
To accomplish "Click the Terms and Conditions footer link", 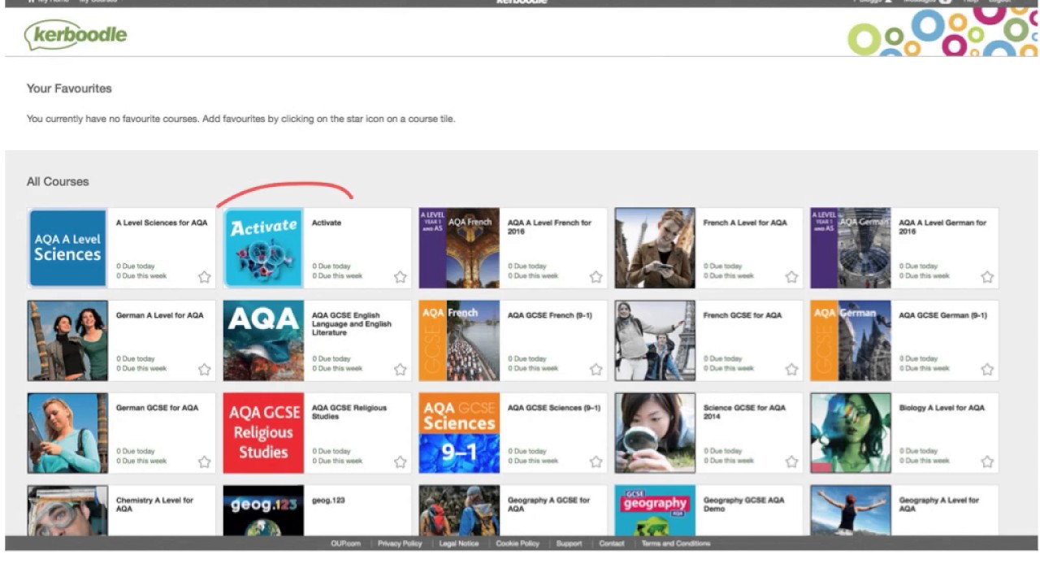I will coord(676,544).
